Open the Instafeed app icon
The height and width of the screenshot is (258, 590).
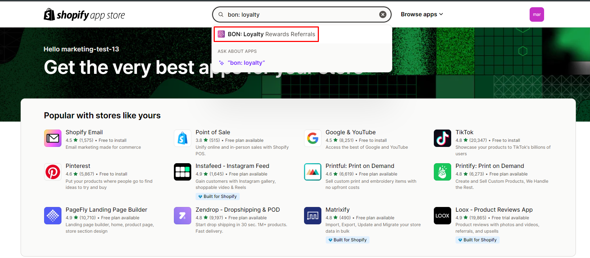[183, 172]
